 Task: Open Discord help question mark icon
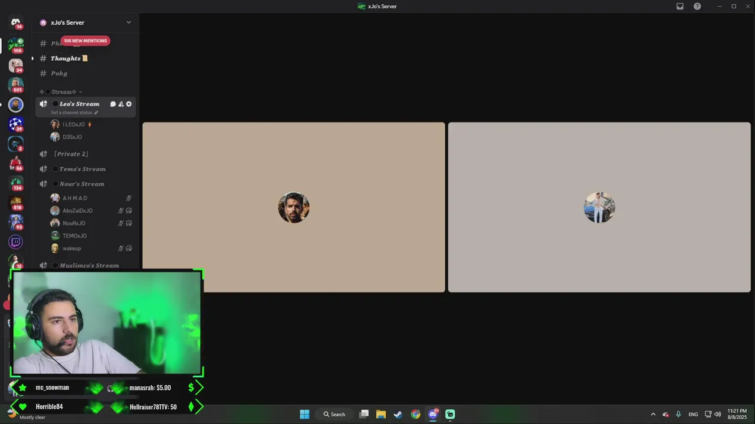click(697, 6)
